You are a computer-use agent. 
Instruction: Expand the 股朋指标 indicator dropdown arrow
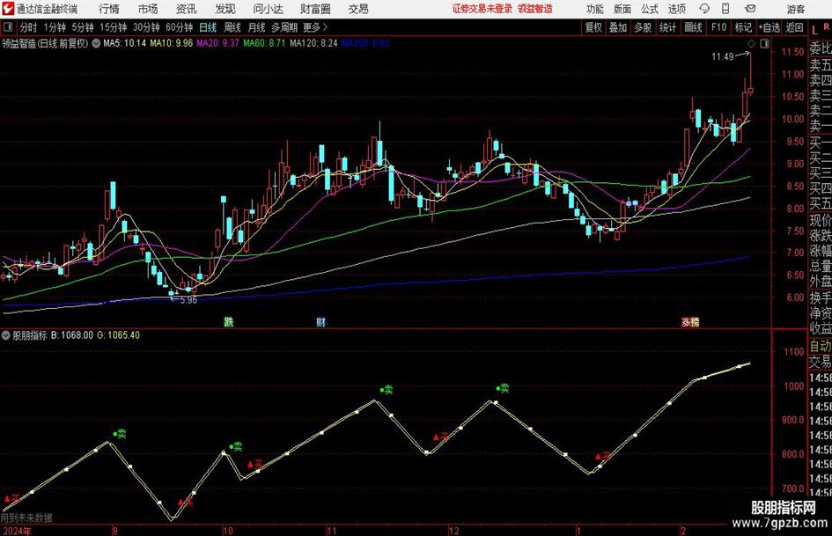coord(6,335)
